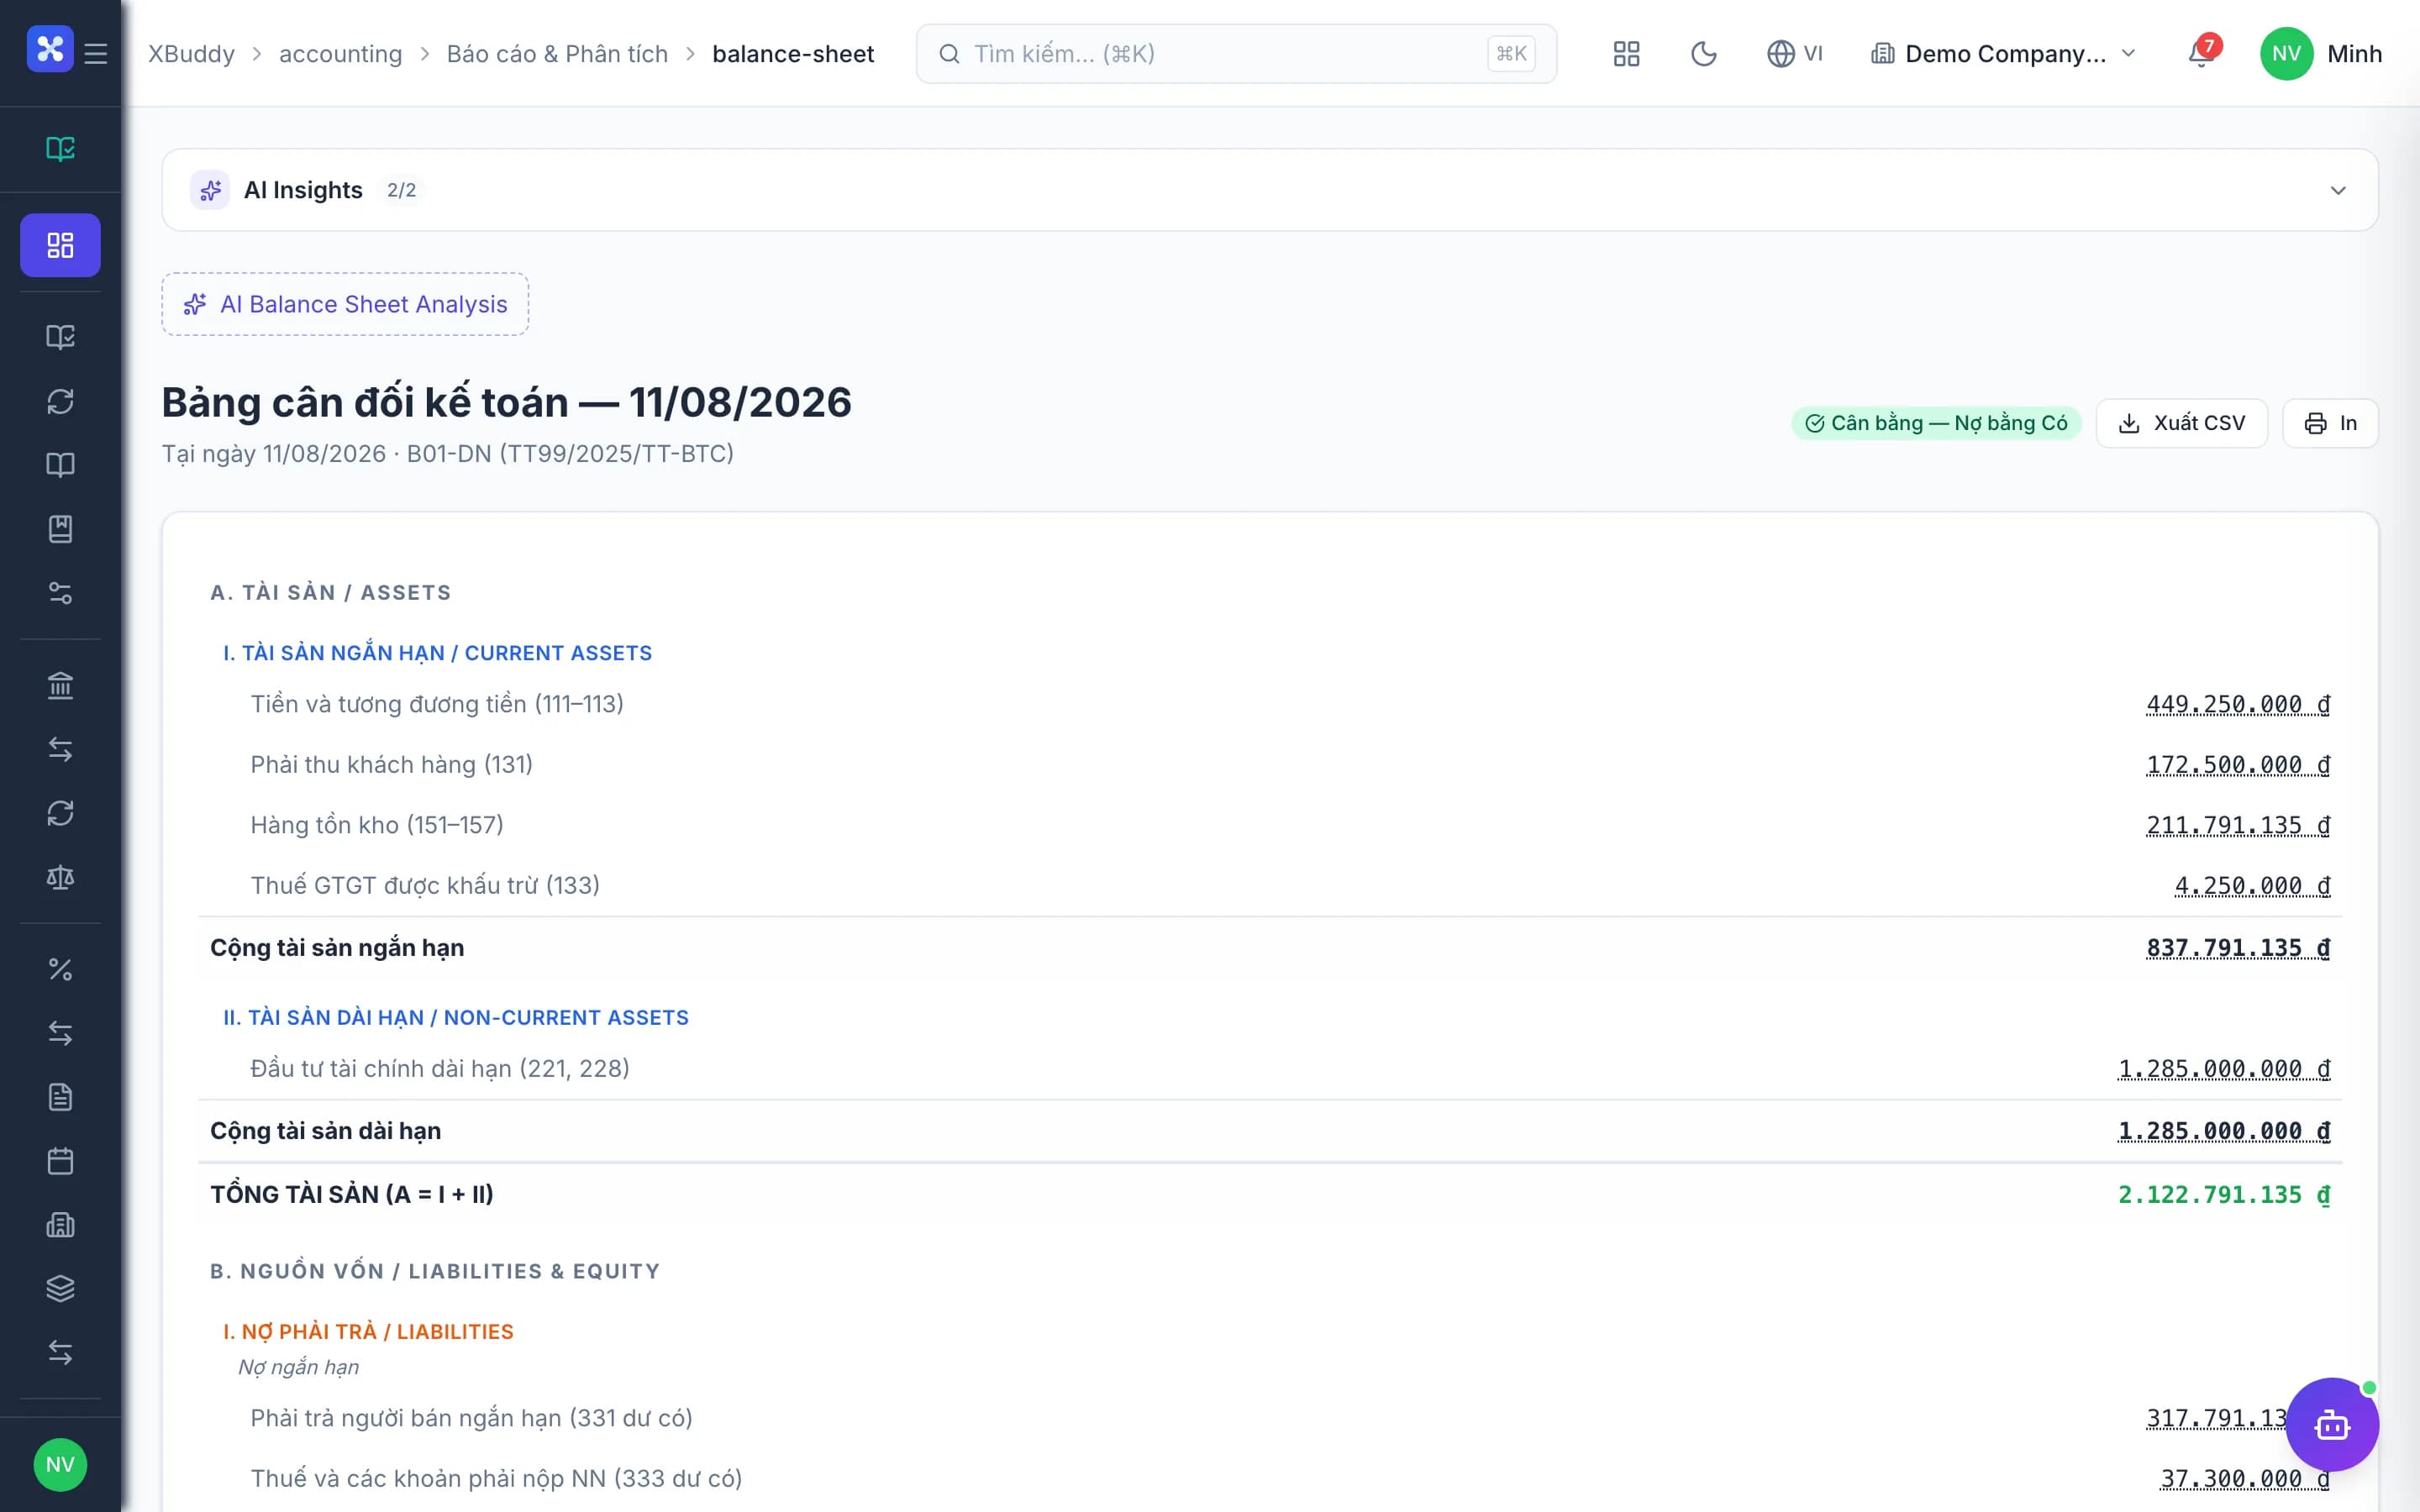Screen dimensions: 2420x1512
Task: Click the green 2.122.791.135 đ total
Action: click(x=2224, y=1195)
